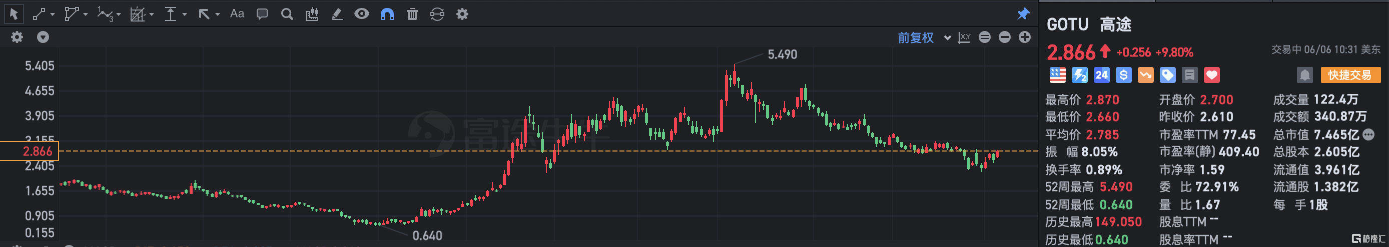Toggle the blue pin toolbar icon
Screen dimensions: 1389x247
pos(1023,13)
